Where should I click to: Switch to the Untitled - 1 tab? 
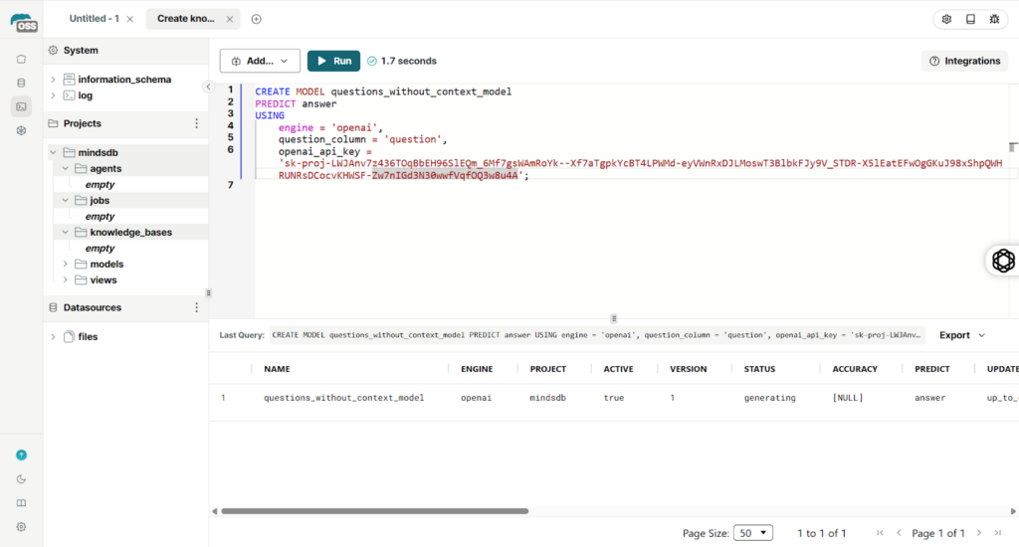tap(94, 19)
